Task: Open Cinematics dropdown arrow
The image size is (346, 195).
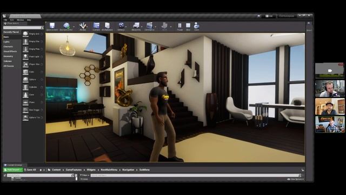Action: tap(155, 27)
